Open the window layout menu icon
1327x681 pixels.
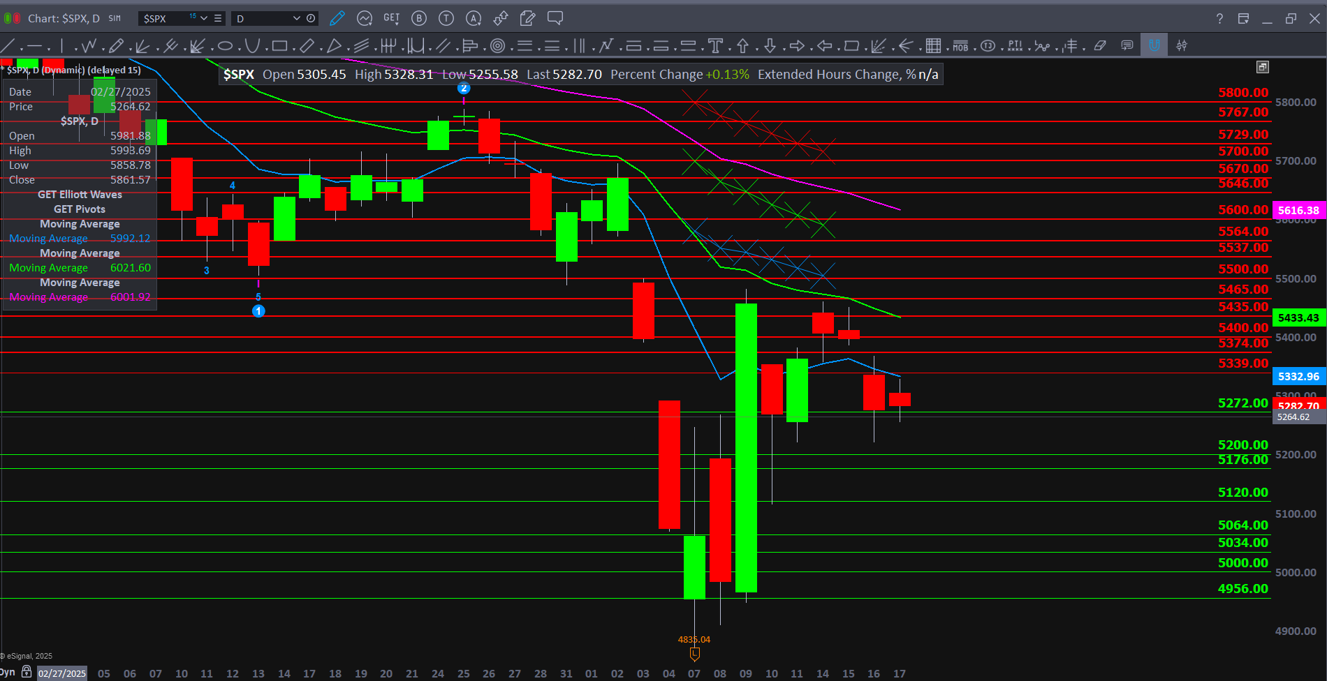pos(1243,18)
